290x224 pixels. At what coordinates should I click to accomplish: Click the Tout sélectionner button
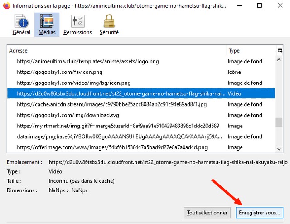(207, 213)
